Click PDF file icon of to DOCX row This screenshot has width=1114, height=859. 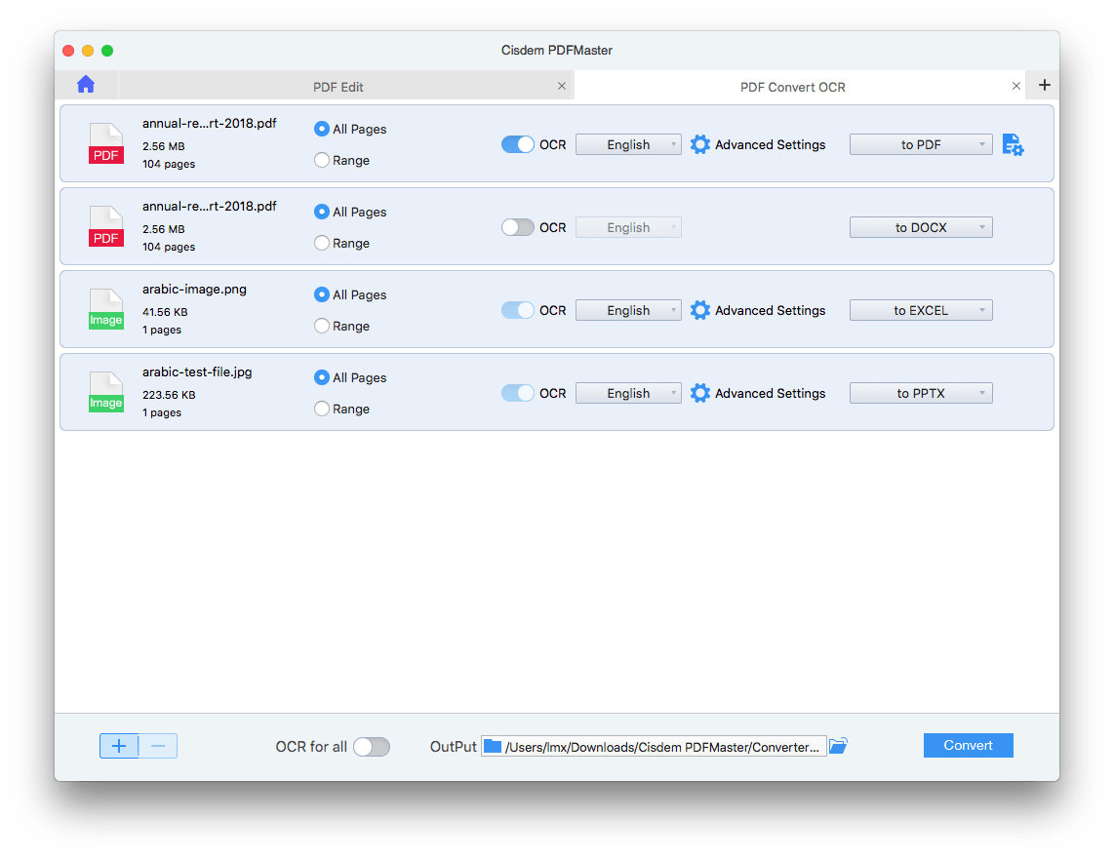point(106,226)
